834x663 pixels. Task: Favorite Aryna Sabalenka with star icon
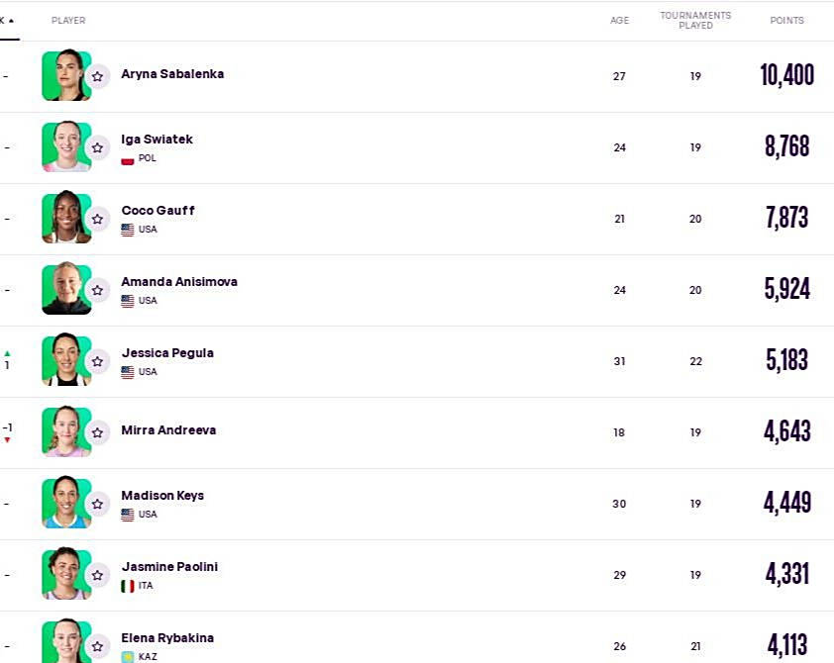pyautogui.click(x=97, y=76)
